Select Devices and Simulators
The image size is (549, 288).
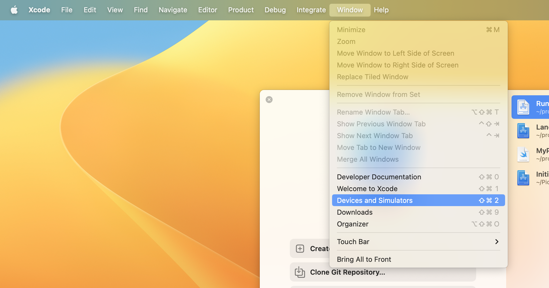(374, 200)
